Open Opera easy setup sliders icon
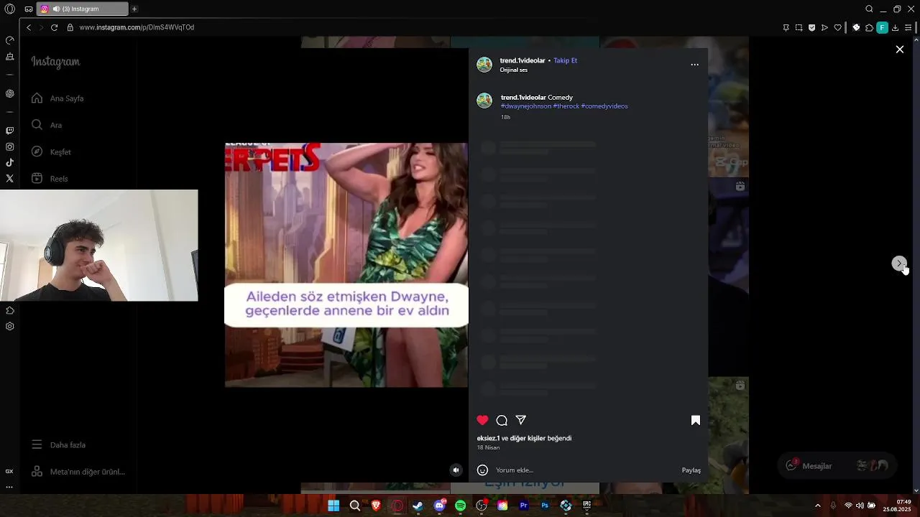 [x=908, y=27]
